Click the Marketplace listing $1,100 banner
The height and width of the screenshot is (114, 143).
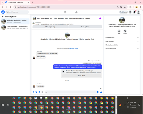point(67,23)
